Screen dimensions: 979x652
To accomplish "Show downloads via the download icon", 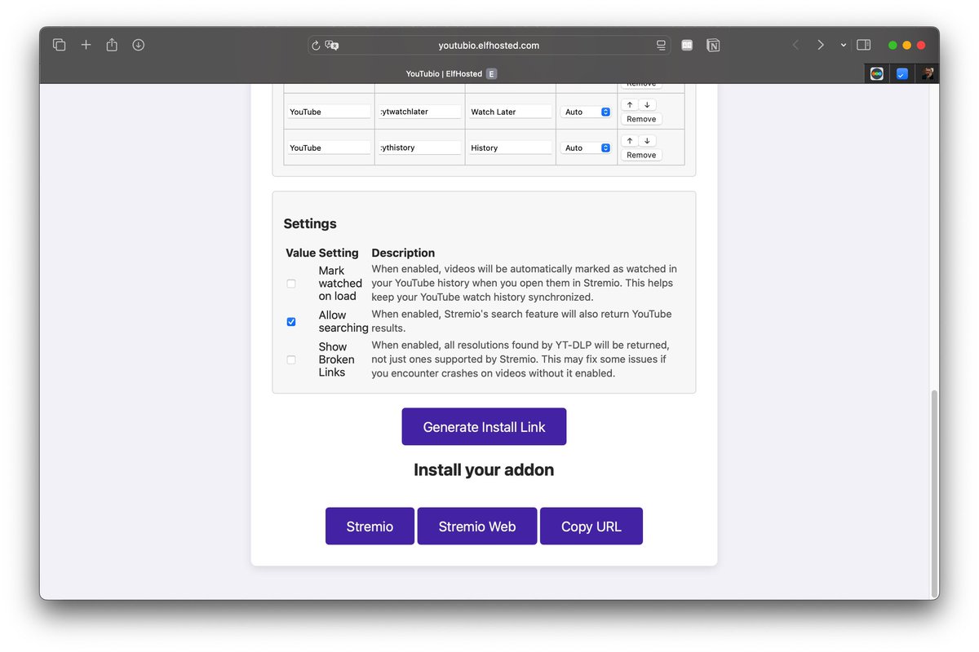I will (139, 45).
